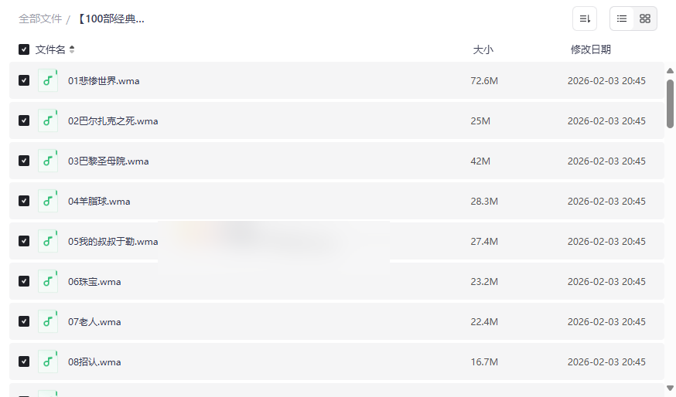Viewport: 676px width, 397px height.
Task: Uncheck 02巴尔扎克之死.wma checkbox
Action: [24, 120]
